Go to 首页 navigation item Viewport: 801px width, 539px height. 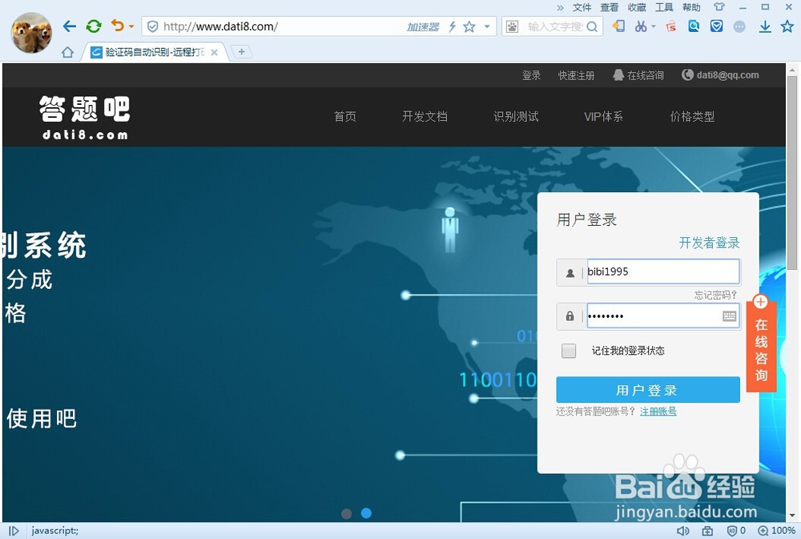[344, 116]
